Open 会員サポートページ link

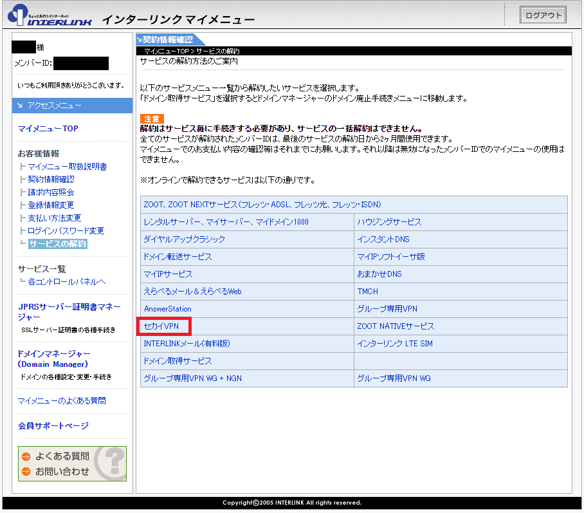(53, 425)
